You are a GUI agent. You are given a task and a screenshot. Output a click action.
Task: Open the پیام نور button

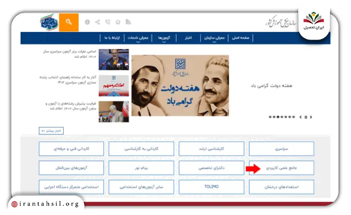point(141,168)
